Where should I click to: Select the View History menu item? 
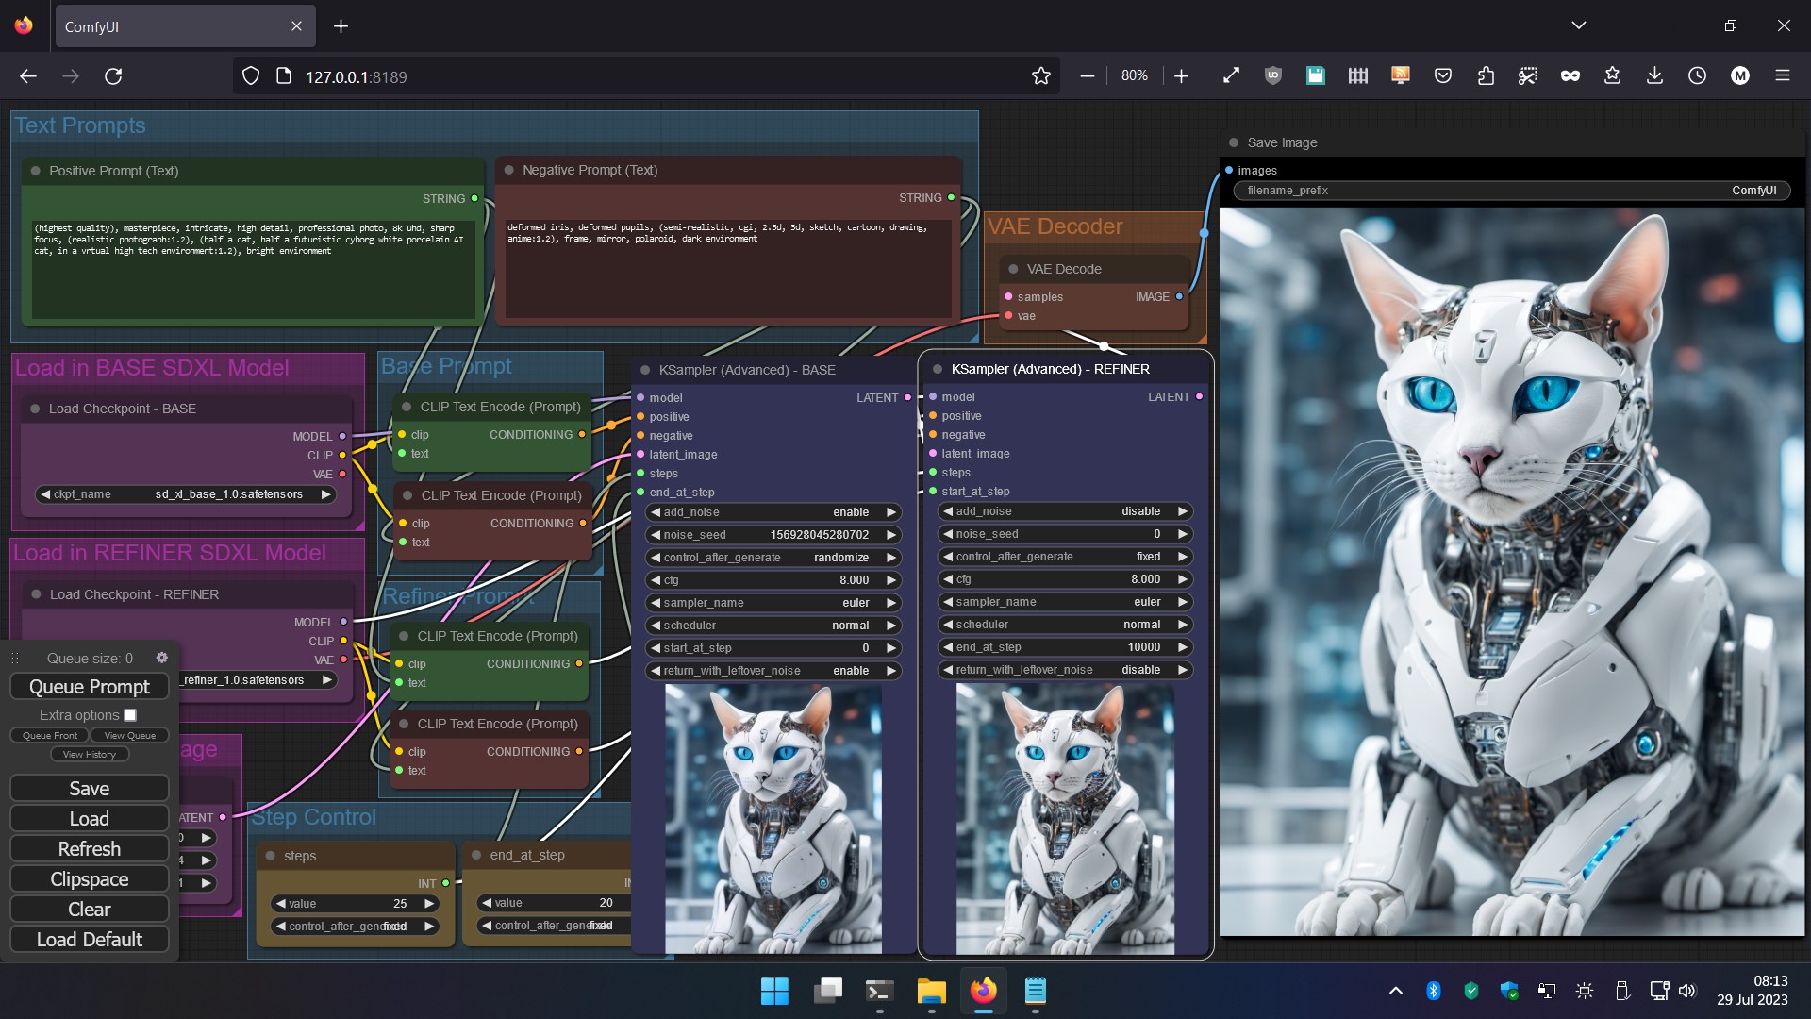coord(89,754)
